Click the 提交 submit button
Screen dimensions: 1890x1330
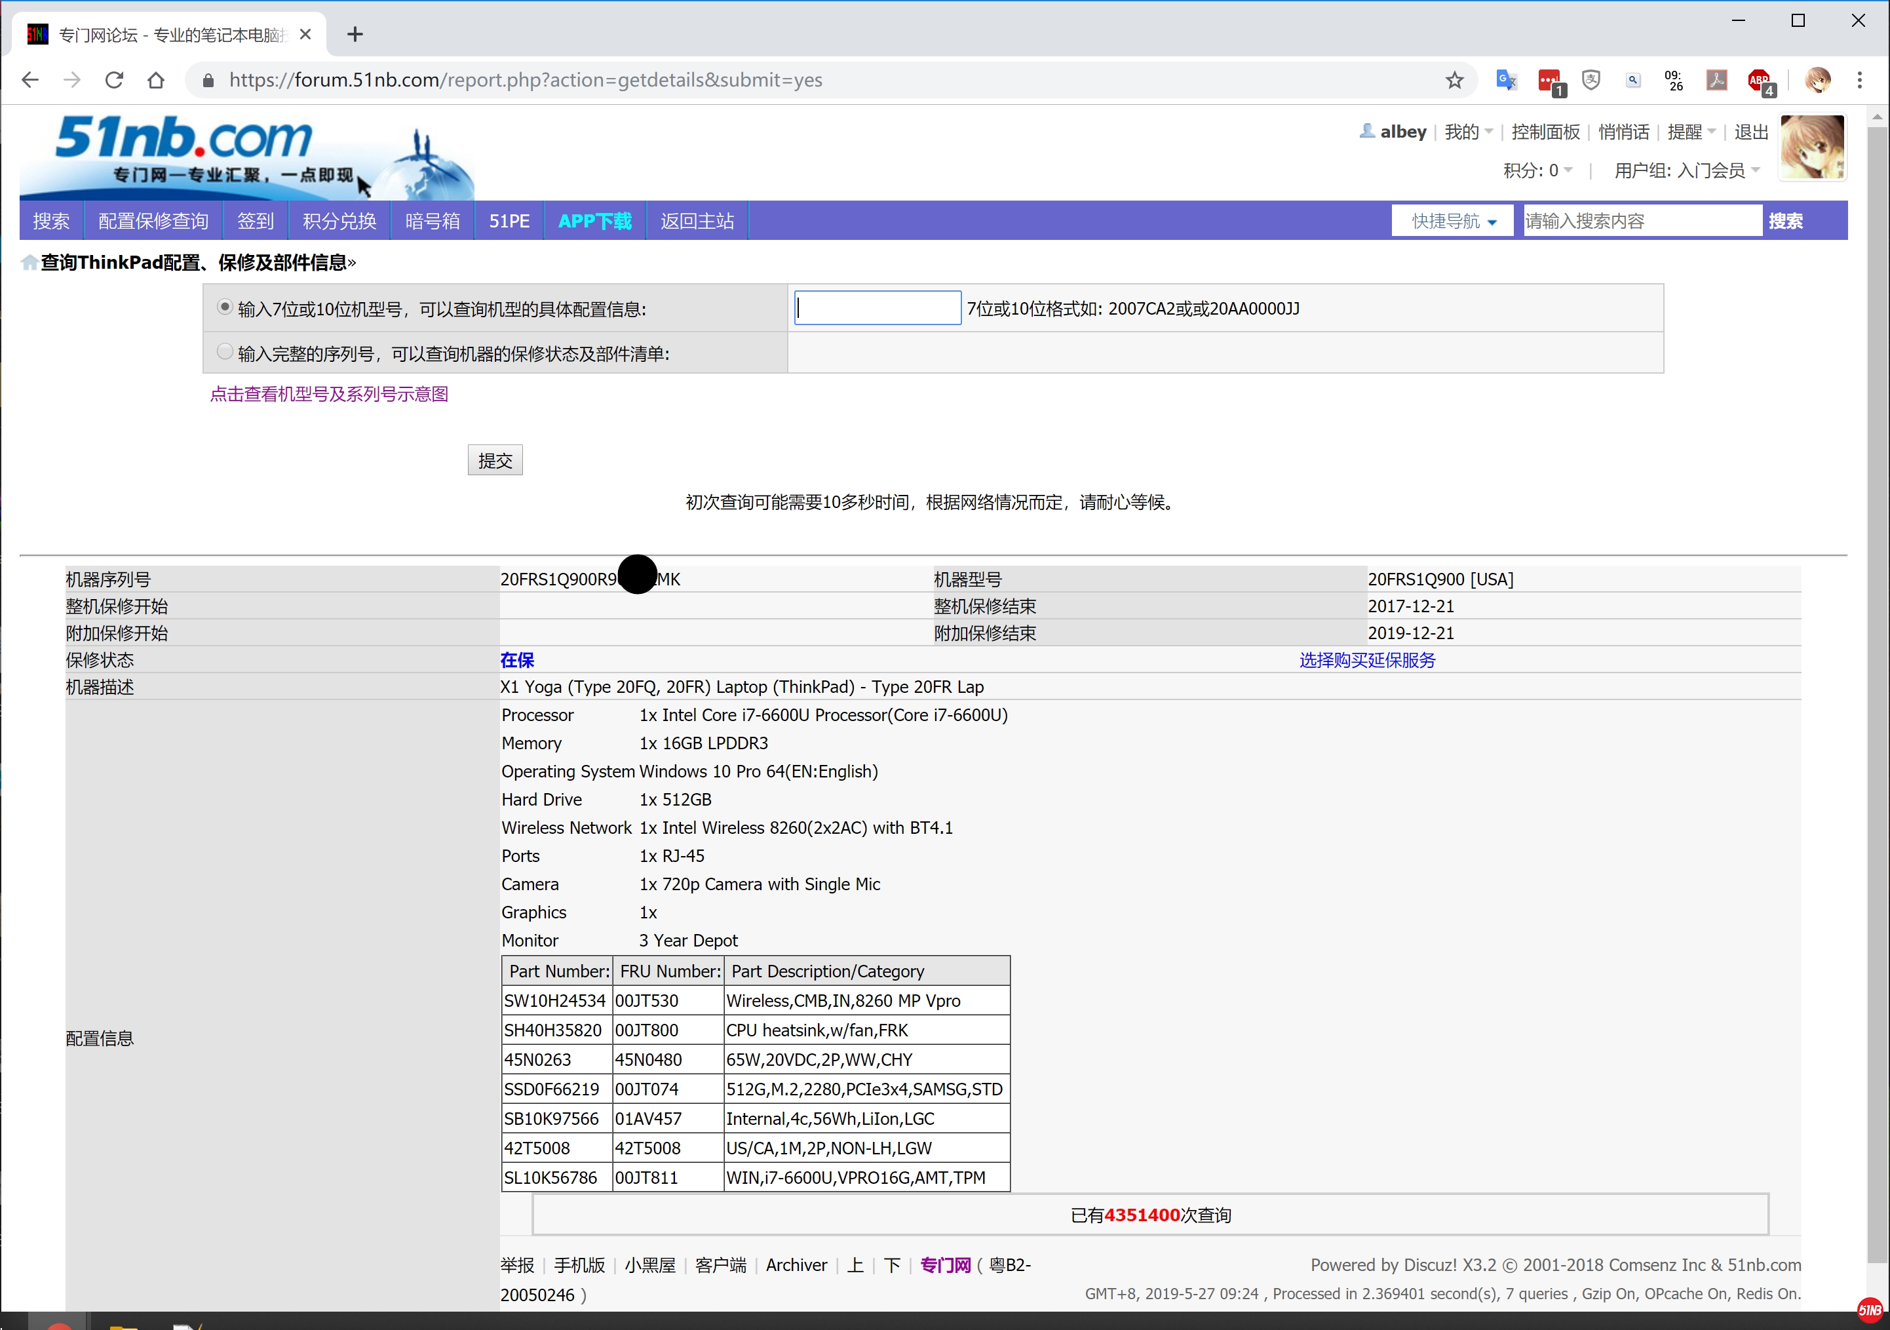(x=495, y=460)
